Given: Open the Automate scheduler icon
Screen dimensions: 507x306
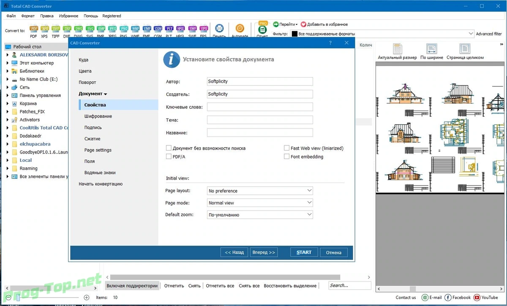Looking at the screenshot, I should click(x=240, y=29).
